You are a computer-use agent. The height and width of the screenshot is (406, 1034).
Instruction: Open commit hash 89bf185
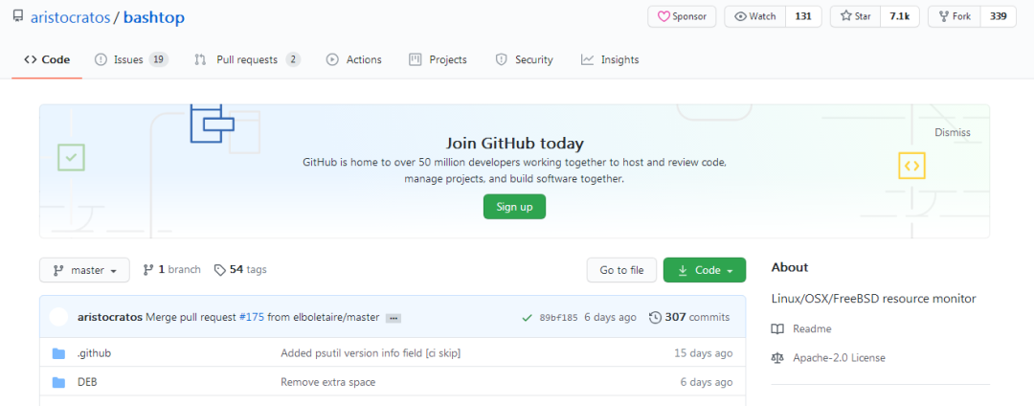pyautogui.click(x=558, y=317)
